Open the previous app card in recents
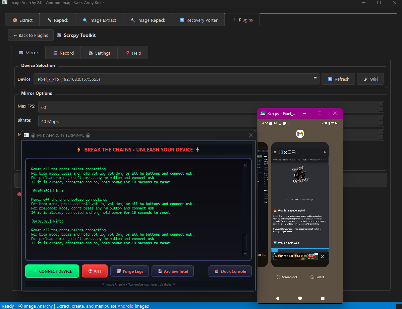The image size is (402, 309). 263,205
